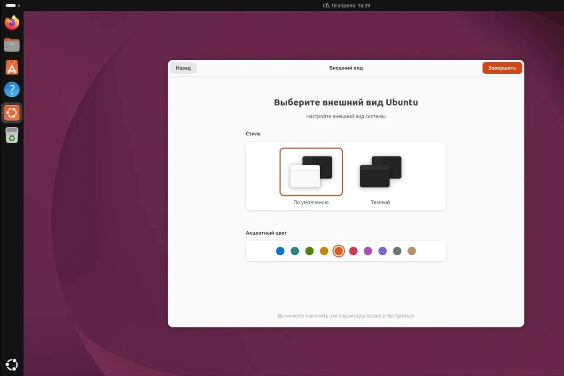
Task: Open the date and calendar menu in the top bar
Action: pos(347,6)
